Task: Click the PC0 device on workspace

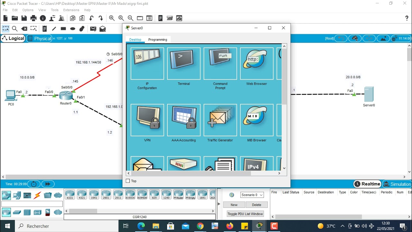Action: (11, 96)
